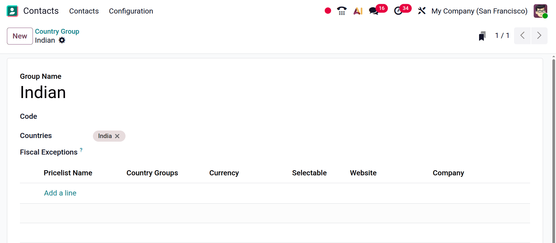Click Add a line in pricelist table
This screenshot has height=243, width=556.
click(x=60, y=193)
